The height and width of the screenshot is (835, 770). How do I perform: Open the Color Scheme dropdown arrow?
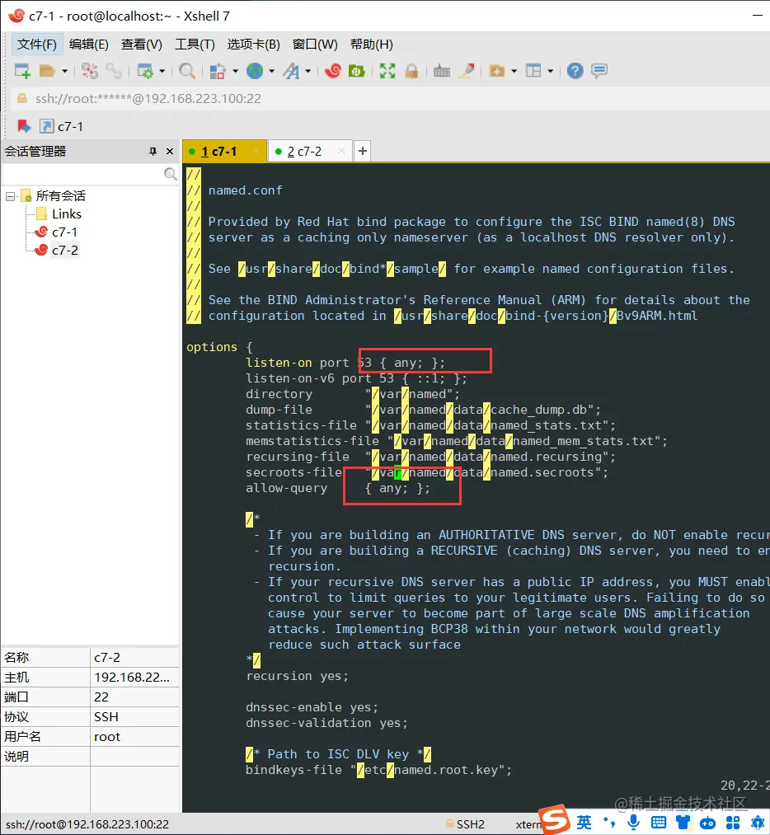point(235,71)
